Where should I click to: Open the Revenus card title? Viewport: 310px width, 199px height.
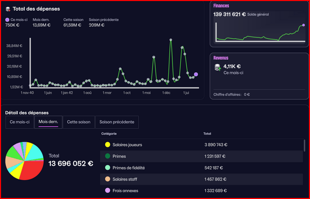click(x=221, y=58)
